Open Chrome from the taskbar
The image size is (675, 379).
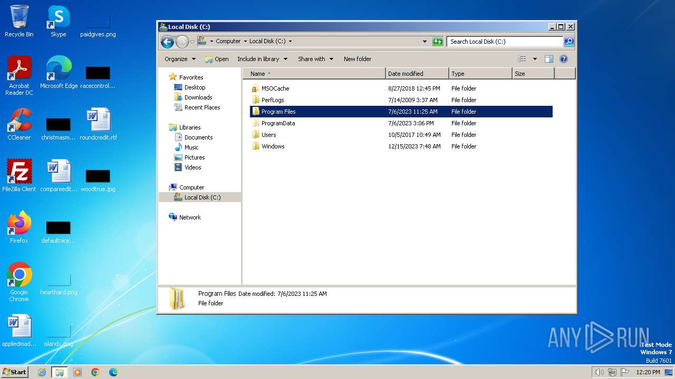(95, 372)
